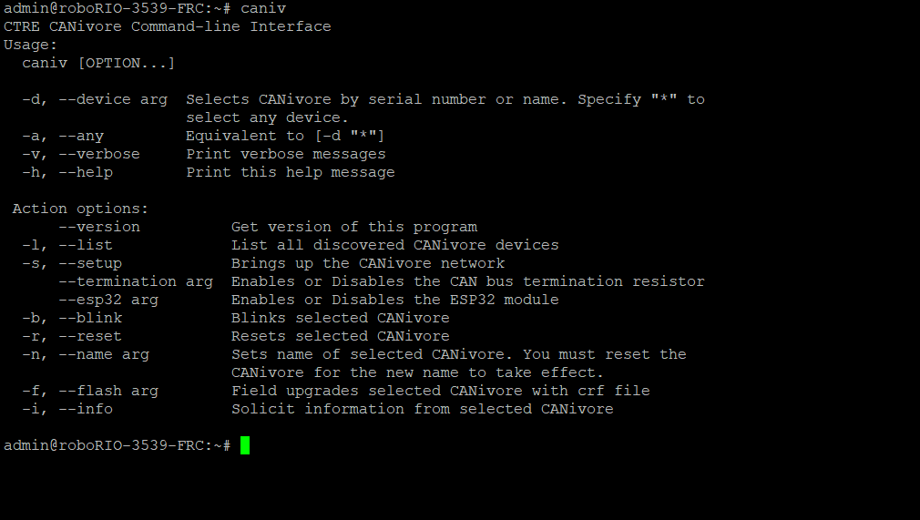
Task: Click the '--reset' action option
Action: tap(90, 336)
